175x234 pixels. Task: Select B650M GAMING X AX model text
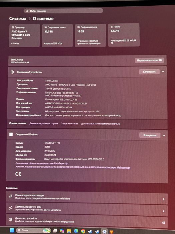[20, 63]
